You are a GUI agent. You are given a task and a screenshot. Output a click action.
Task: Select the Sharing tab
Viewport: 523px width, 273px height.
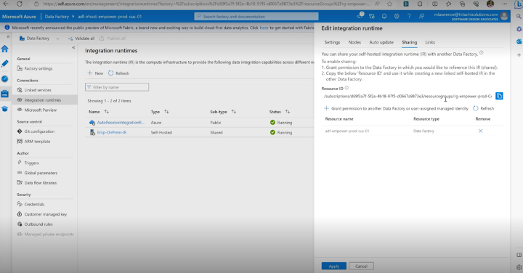(x=409, y=42)
